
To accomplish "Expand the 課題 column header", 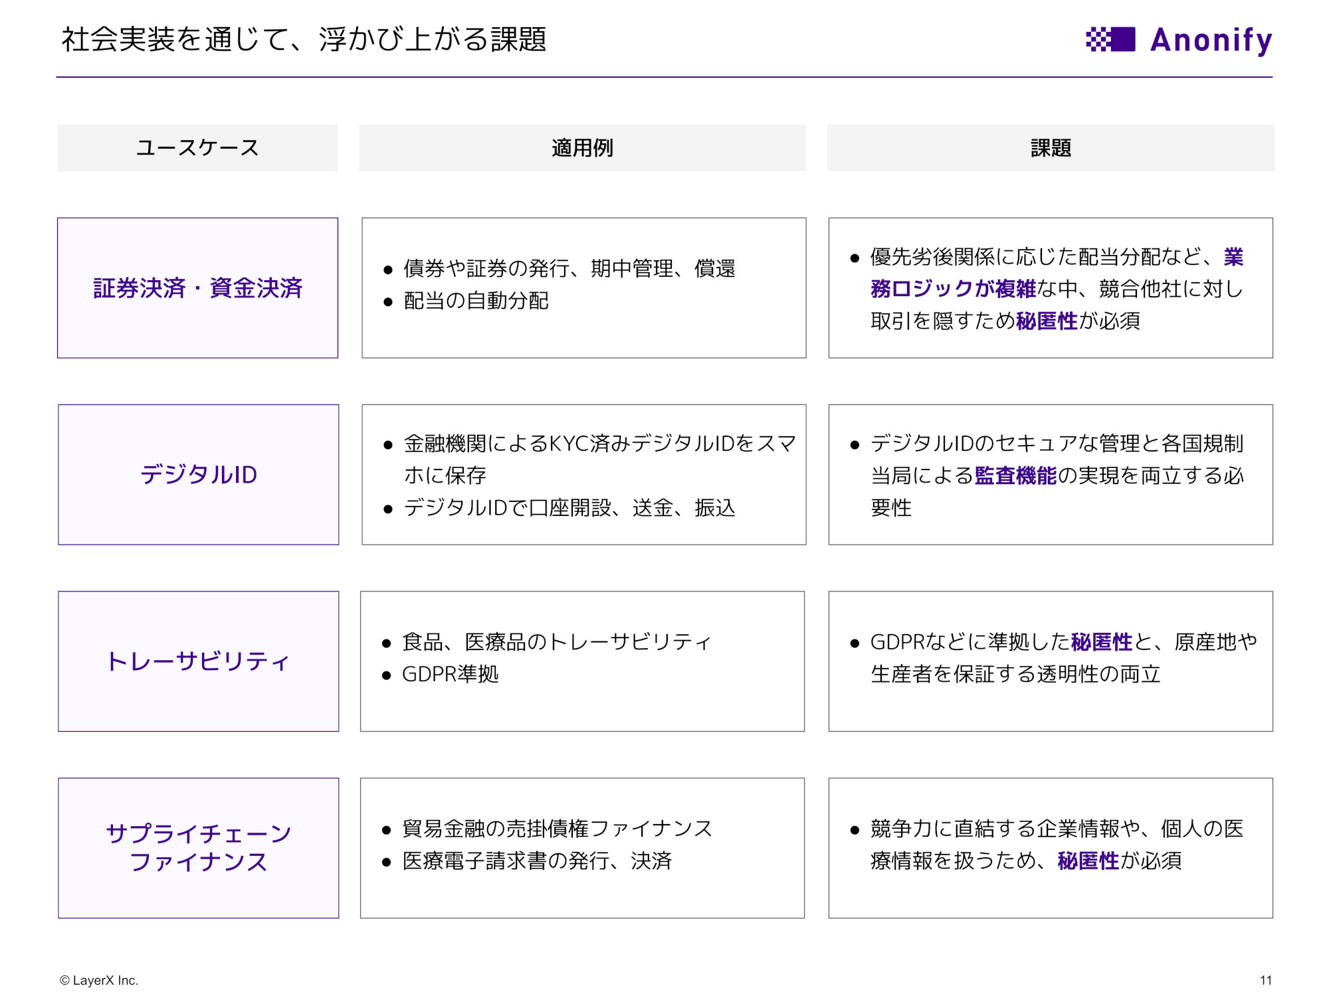I will point(1050,147).
